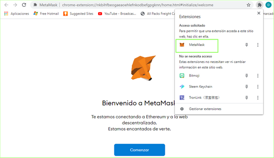Open the Free Hotmail bookmark

click(46, 14)
